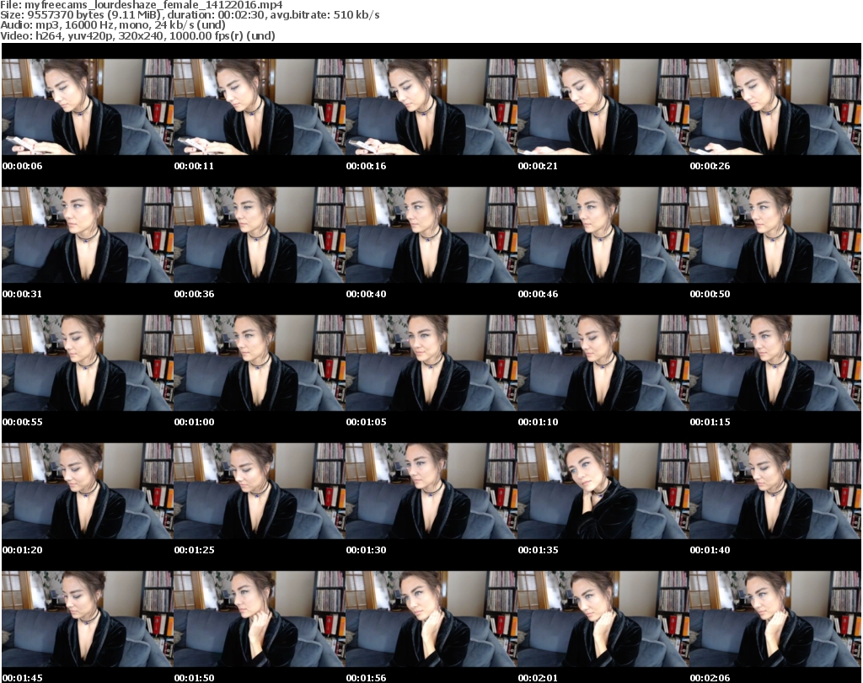The image size is (863, 683).
Task: Open the thumbnail at timestamp 00:00:36
Action: pyautogui.click(x=260, y=235)
